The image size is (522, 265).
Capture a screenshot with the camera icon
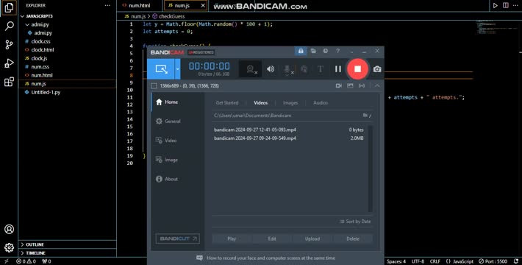(377, 69)
